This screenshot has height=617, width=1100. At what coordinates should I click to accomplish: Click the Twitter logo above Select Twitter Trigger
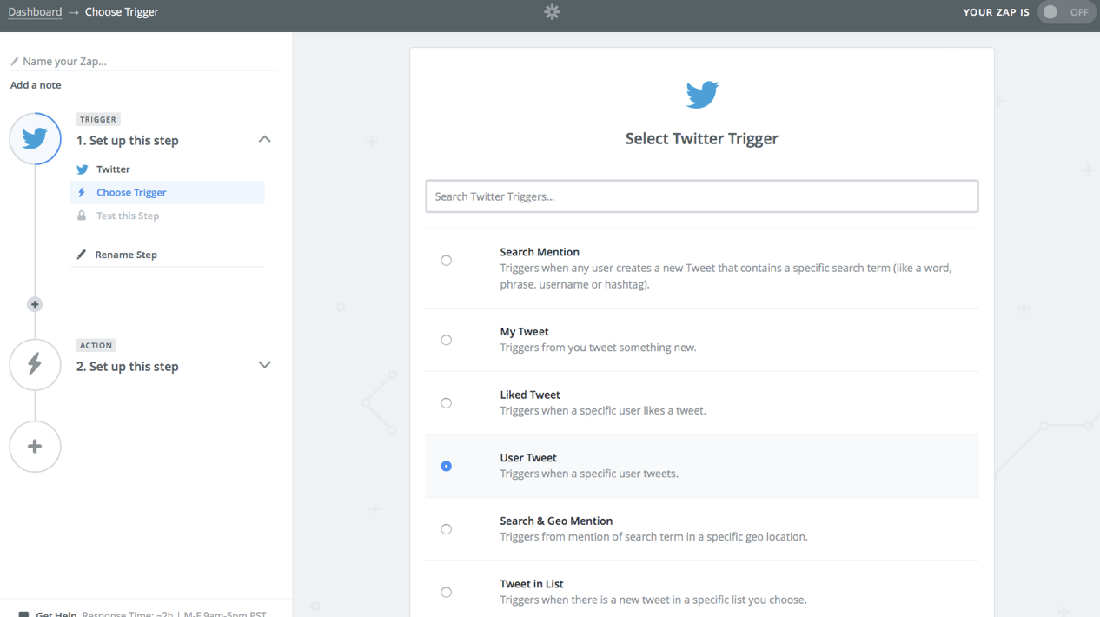pyautogui.click(x=702, y=94)
